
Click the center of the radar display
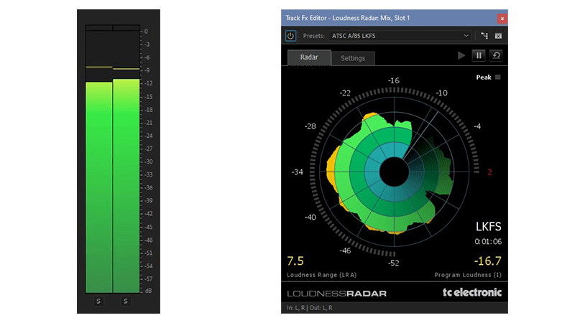tap(394, 172)
